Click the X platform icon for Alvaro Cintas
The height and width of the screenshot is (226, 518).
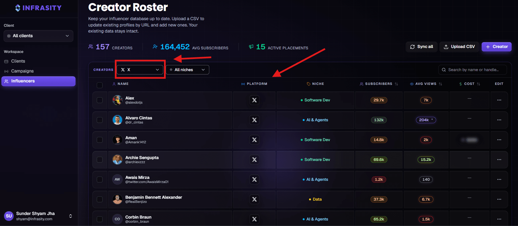coord(254,120)
